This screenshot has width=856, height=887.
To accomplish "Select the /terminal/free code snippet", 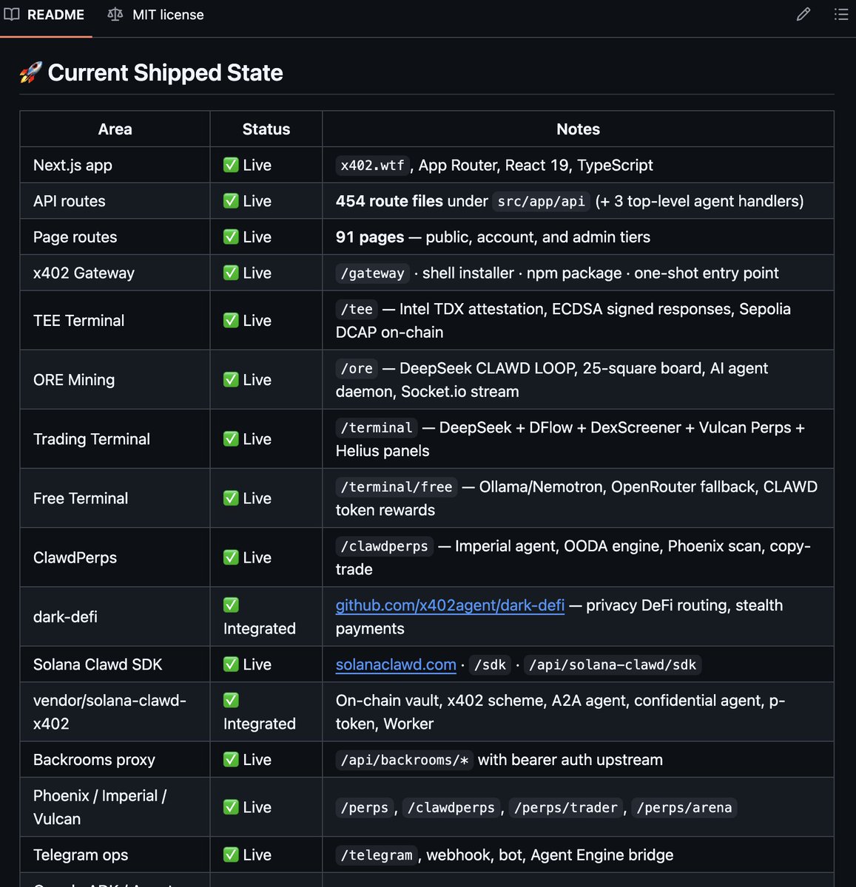I will 397,487.
